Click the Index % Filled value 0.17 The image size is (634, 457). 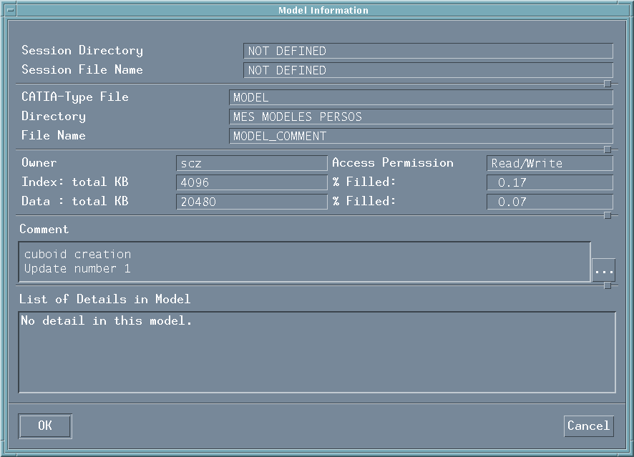tap(550, 182)
